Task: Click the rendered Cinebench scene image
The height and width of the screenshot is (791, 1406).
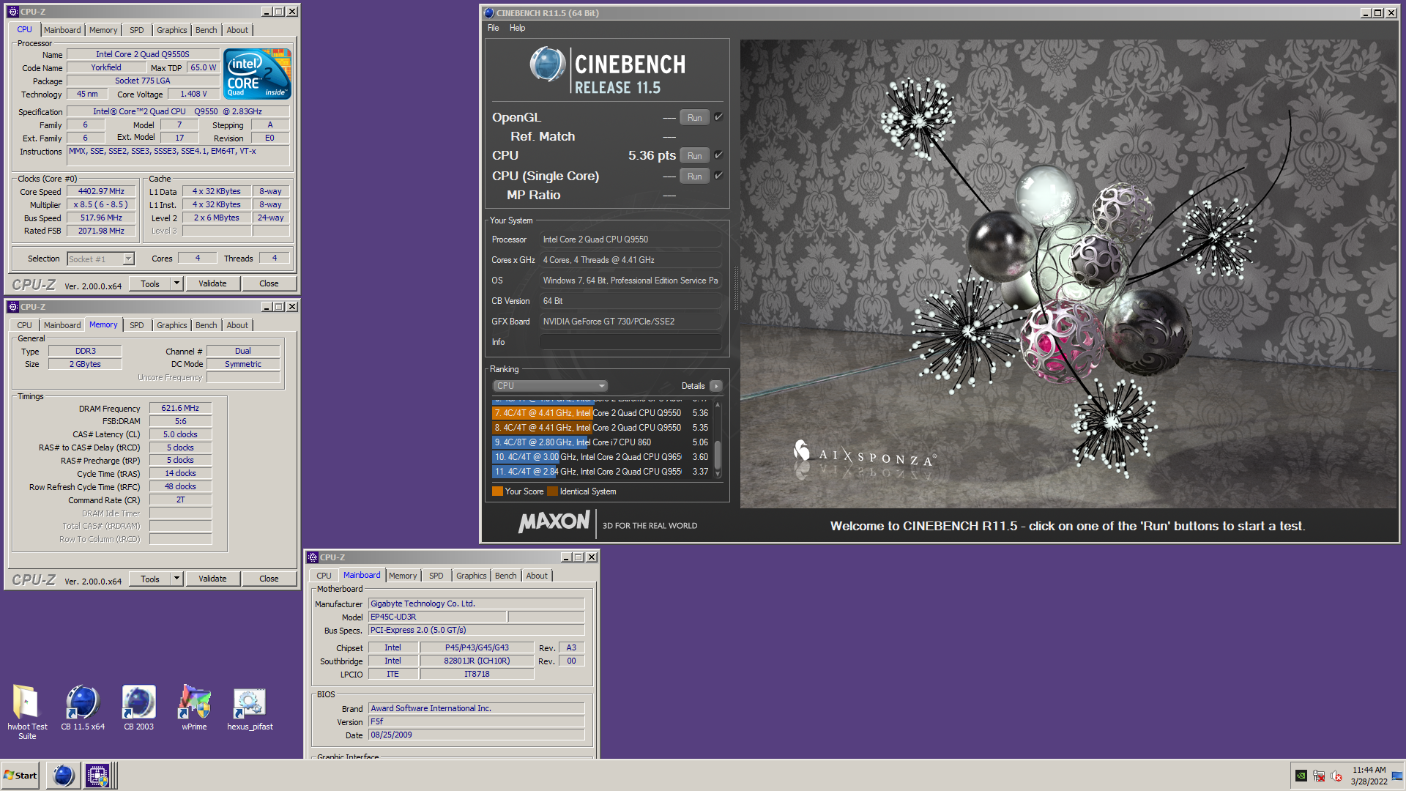Action: (x=1068, y=274)
